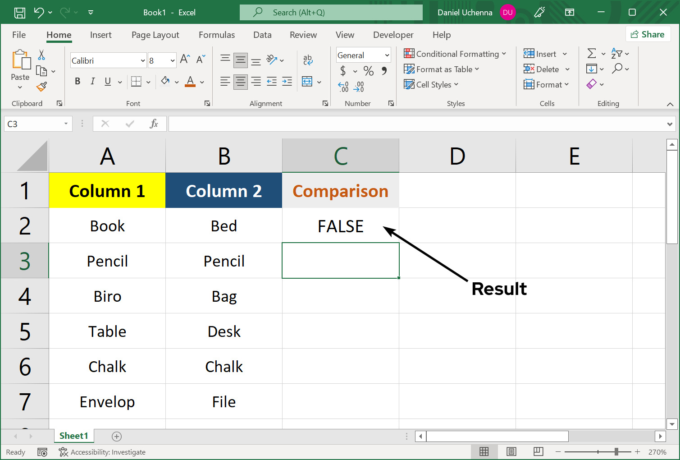Click the Share button
This screenshot has height=460, width=680.
tap(648, 34)
